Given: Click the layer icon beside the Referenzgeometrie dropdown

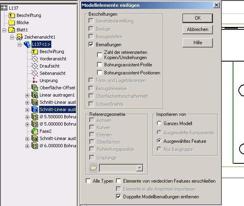Looking at the screenshot, I should pyautogui.click(x=93, y=168).
